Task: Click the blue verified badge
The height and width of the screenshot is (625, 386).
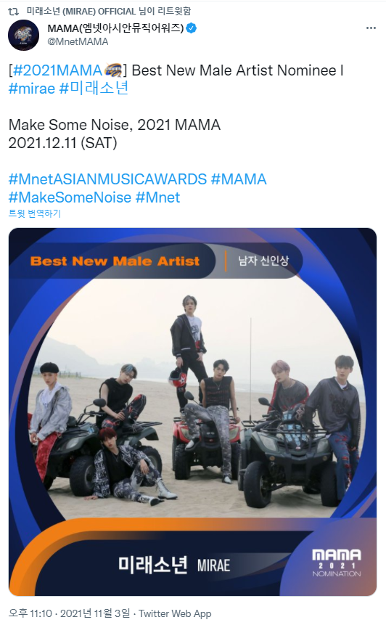Action: pos(192,28)
